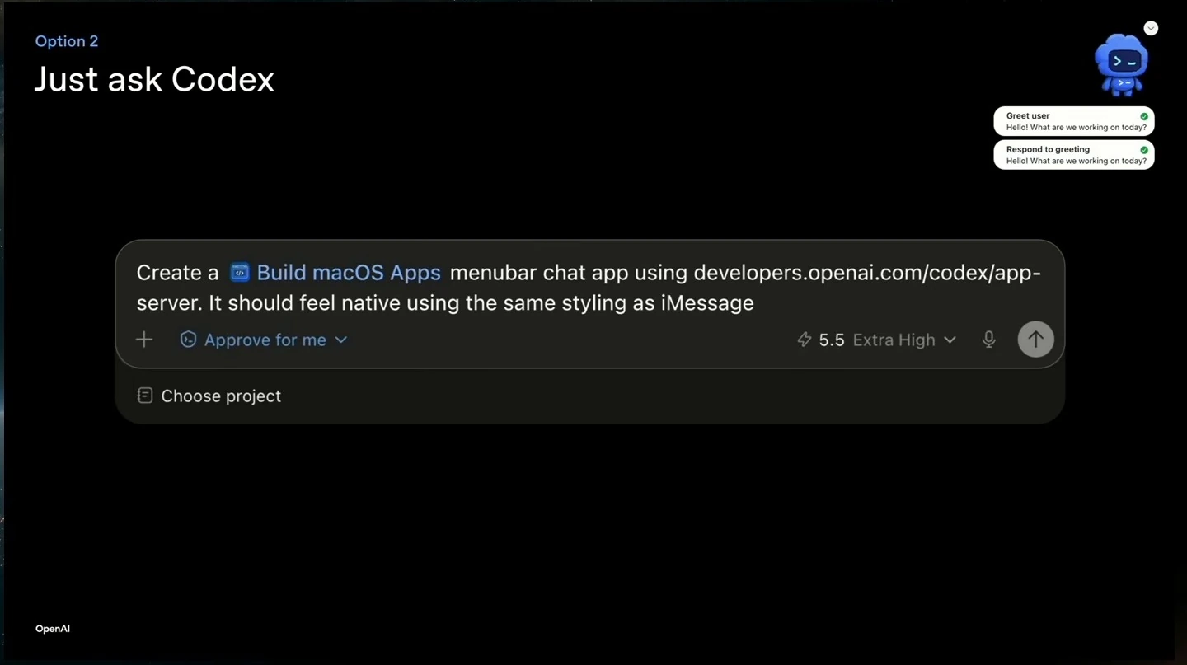Image resolution: width=1187 pixels, height=665 pixels.
Task: Open the Respond to greeting notification card
Action: [1074, 155]
